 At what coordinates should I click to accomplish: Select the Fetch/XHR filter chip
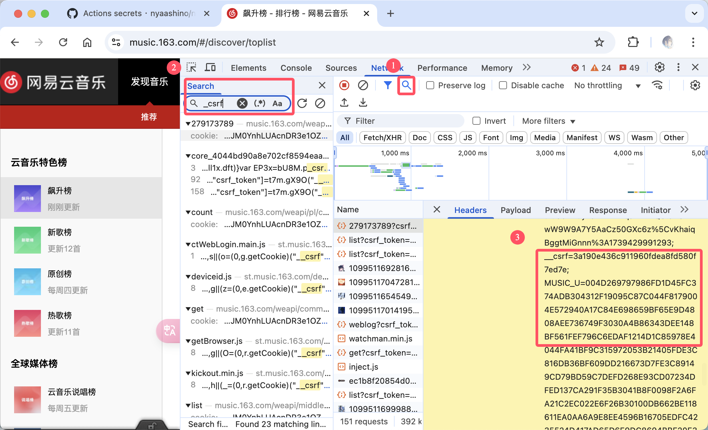[x=383, y=138]
